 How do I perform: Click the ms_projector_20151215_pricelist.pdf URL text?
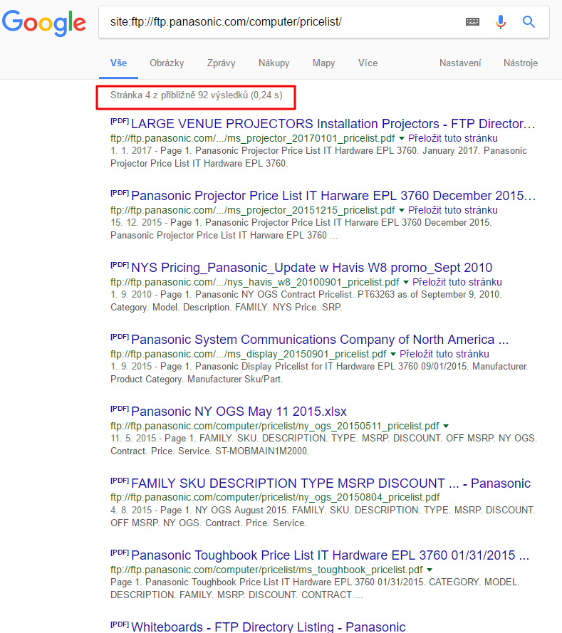pyautogui.click(x=253, y=210)
